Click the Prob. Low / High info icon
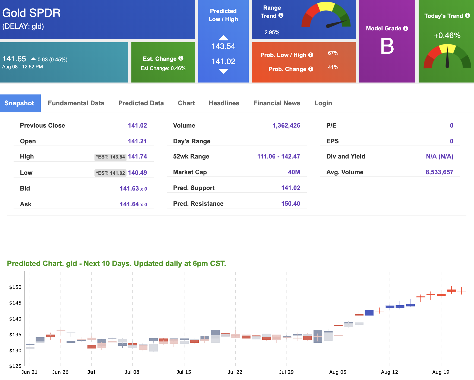Screen dimensions: 474x380 coord(311,55)
